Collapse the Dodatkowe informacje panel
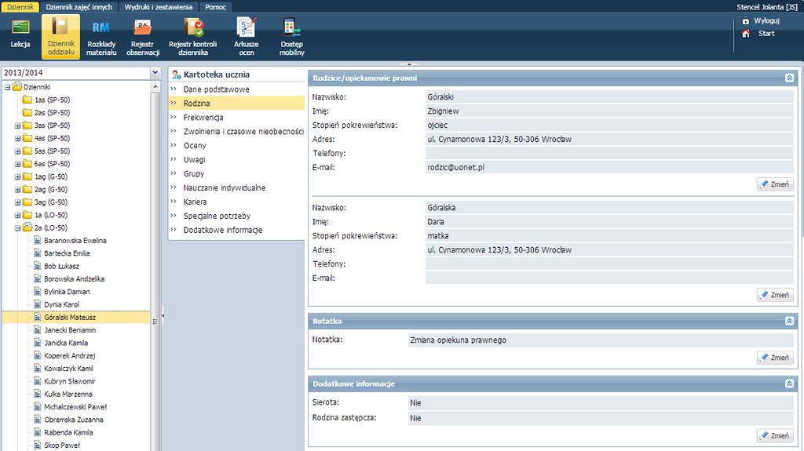The width and height of the screenshot is (804, 451). pyautogui.click(x=789, y=384)
